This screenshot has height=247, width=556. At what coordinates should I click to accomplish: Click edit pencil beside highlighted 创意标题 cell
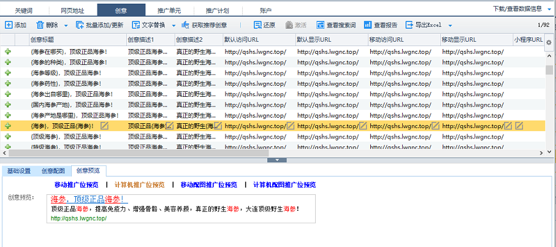coord(104,126)
